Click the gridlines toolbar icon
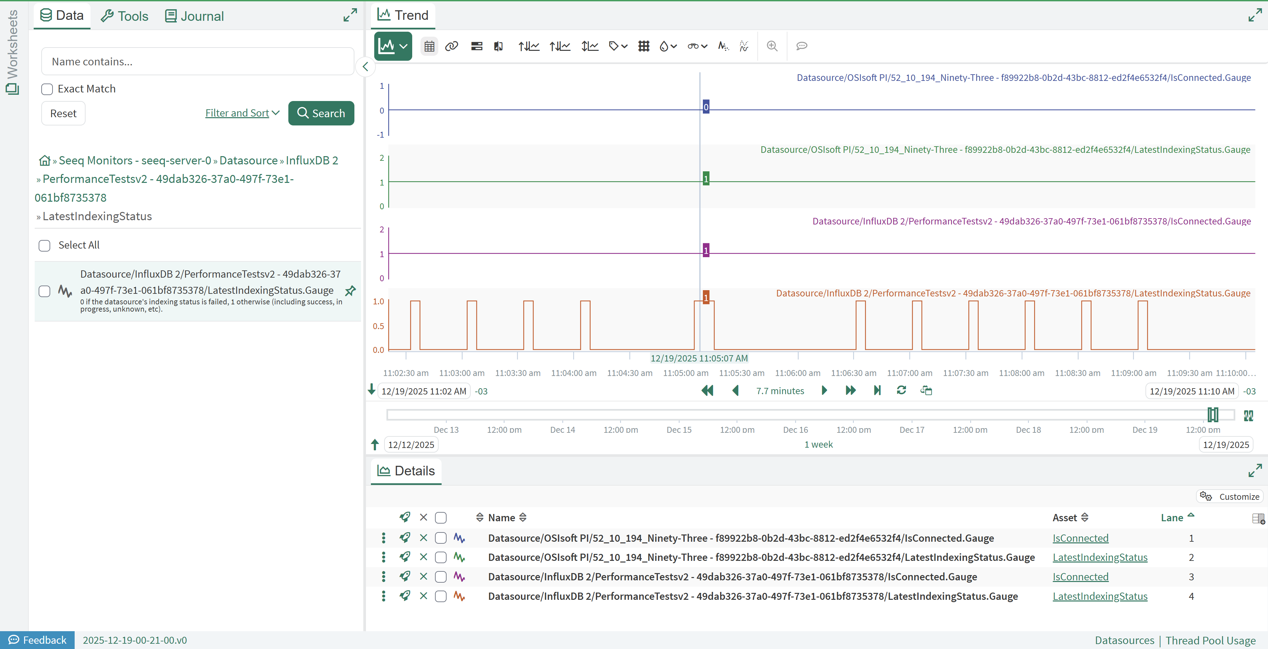This screenshot has width=1268, height=649. pyautogui.click(x=643, y=46)
